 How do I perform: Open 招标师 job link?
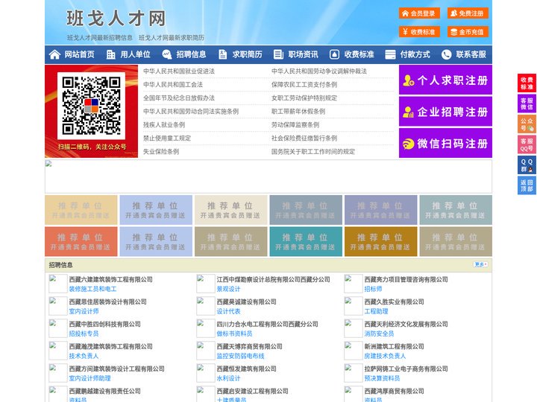click(x=374, y=289)
